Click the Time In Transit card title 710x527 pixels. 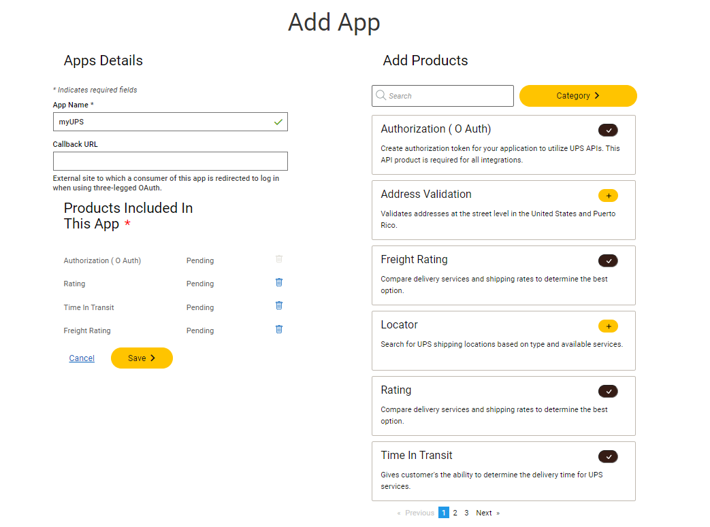[x=417, y=455]
